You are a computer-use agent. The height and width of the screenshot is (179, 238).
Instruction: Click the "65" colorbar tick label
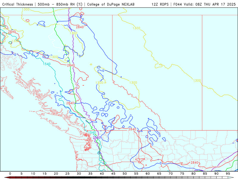click(x=159, y=174)
